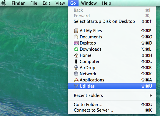Click the Documents page icon
The image size is (160, 116).
(76, 37)
